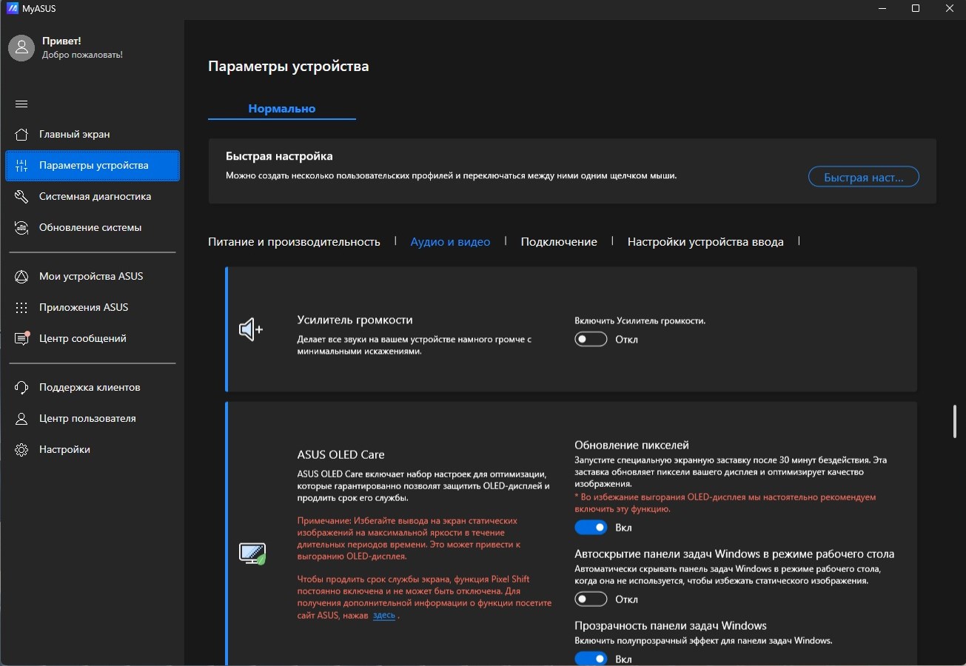Viewport: 966px width, 666px height.
Task: Close the MyASUS window
Action: click(949, 8)
